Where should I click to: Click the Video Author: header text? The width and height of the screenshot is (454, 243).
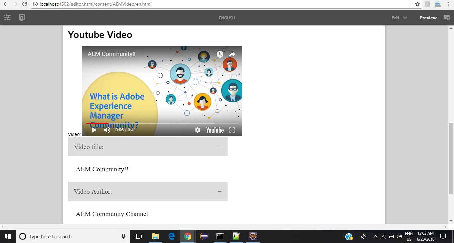(93, 191)
